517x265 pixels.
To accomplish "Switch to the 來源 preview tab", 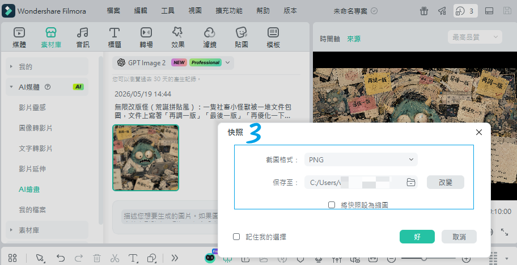I will [x=354, y=39].
